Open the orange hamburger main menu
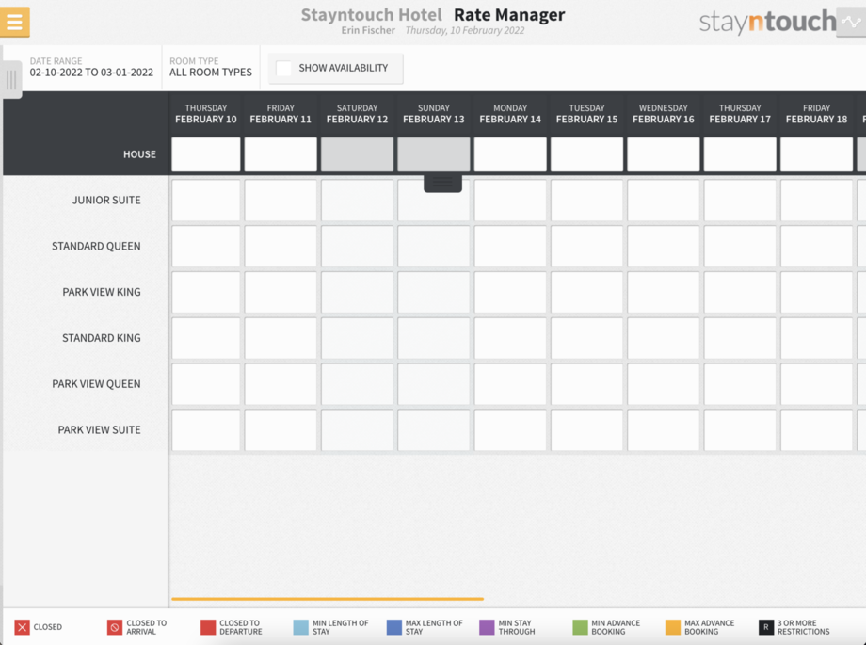 pyautogui.click(x=14, y=22)
